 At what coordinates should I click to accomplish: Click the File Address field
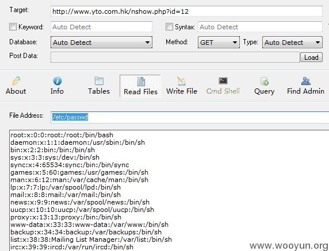point(190,117)
